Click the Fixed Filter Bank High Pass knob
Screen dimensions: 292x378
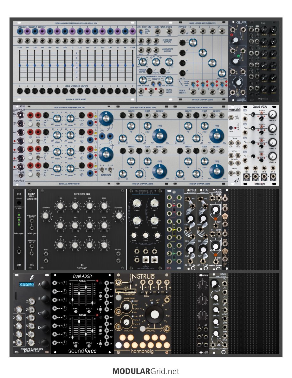point(118,216)
